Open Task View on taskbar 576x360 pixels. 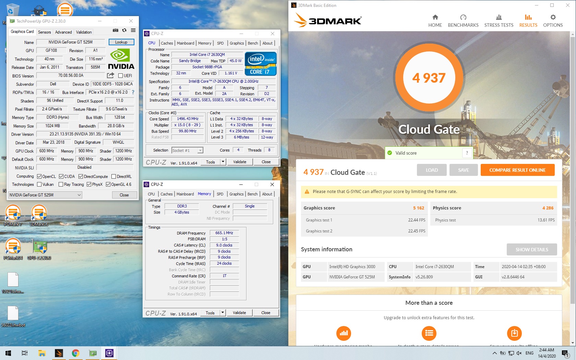coord(25,353)
